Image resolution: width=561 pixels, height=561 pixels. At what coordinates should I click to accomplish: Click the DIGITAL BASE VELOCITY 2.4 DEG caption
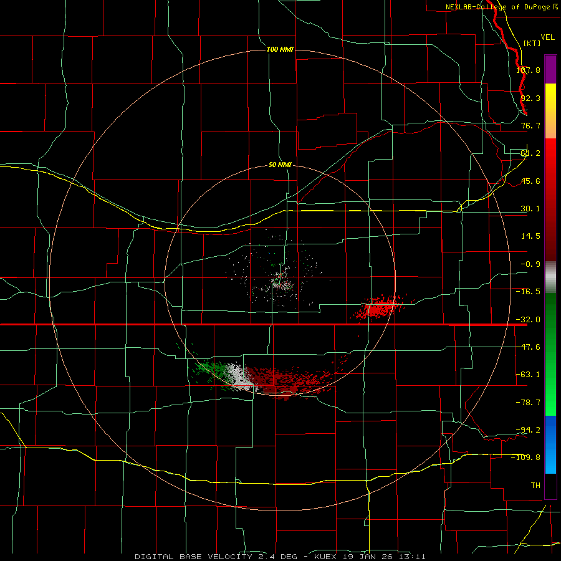coord(216,557)
